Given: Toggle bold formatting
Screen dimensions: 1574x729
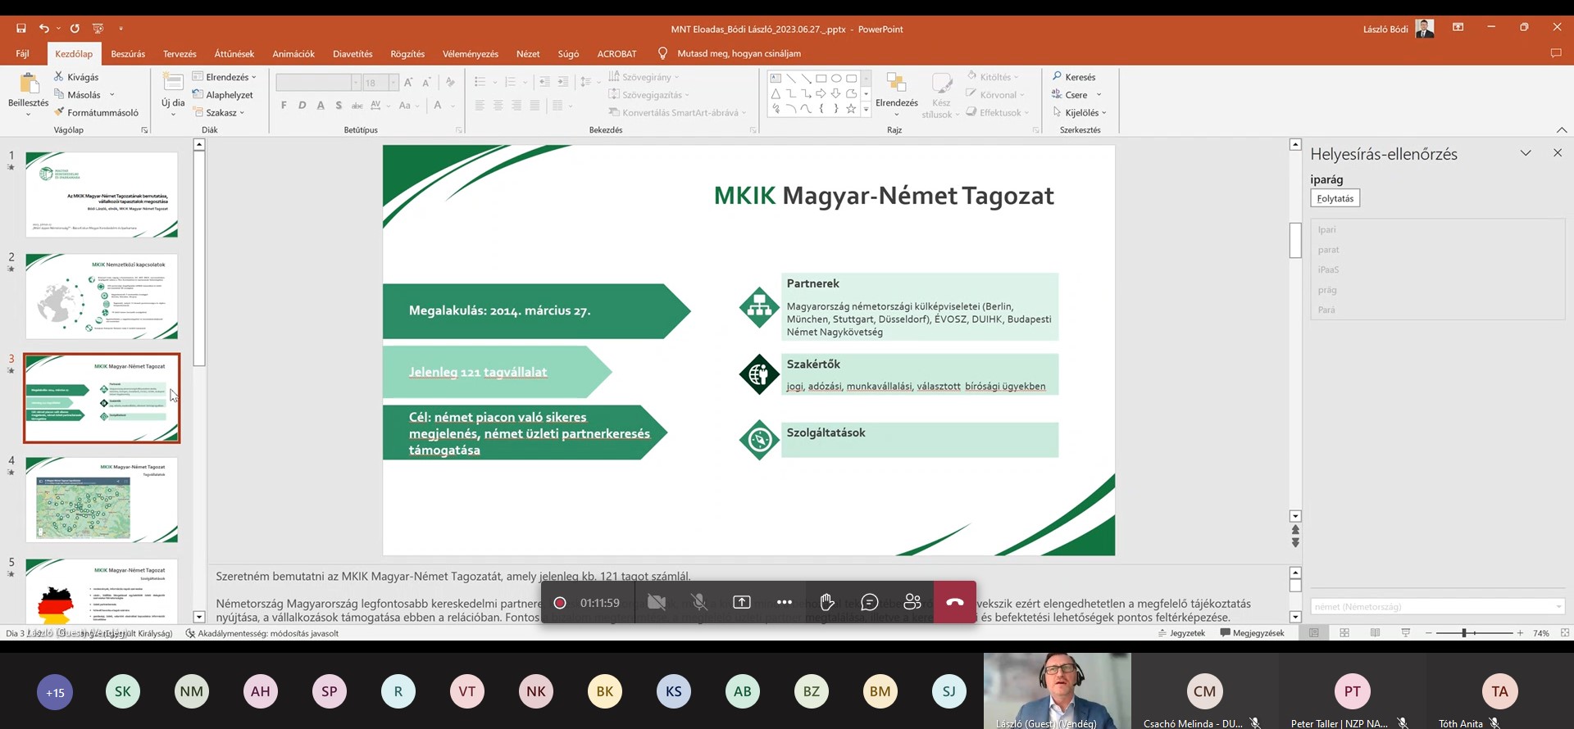Looking at the screenshot, I should (x=284, y=105).
